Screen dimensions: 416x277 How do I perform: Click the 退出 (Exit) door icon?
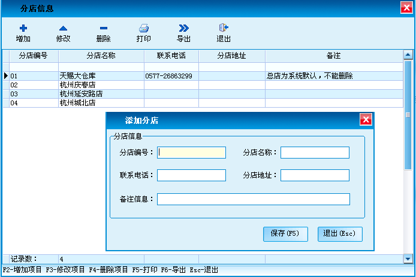224,28
